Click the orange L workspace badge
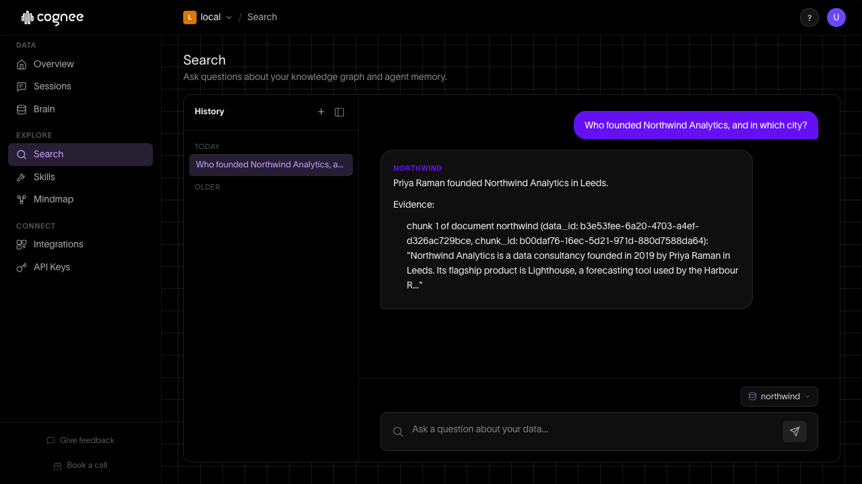This screenshot has height=484, width=862. (190, 17)
